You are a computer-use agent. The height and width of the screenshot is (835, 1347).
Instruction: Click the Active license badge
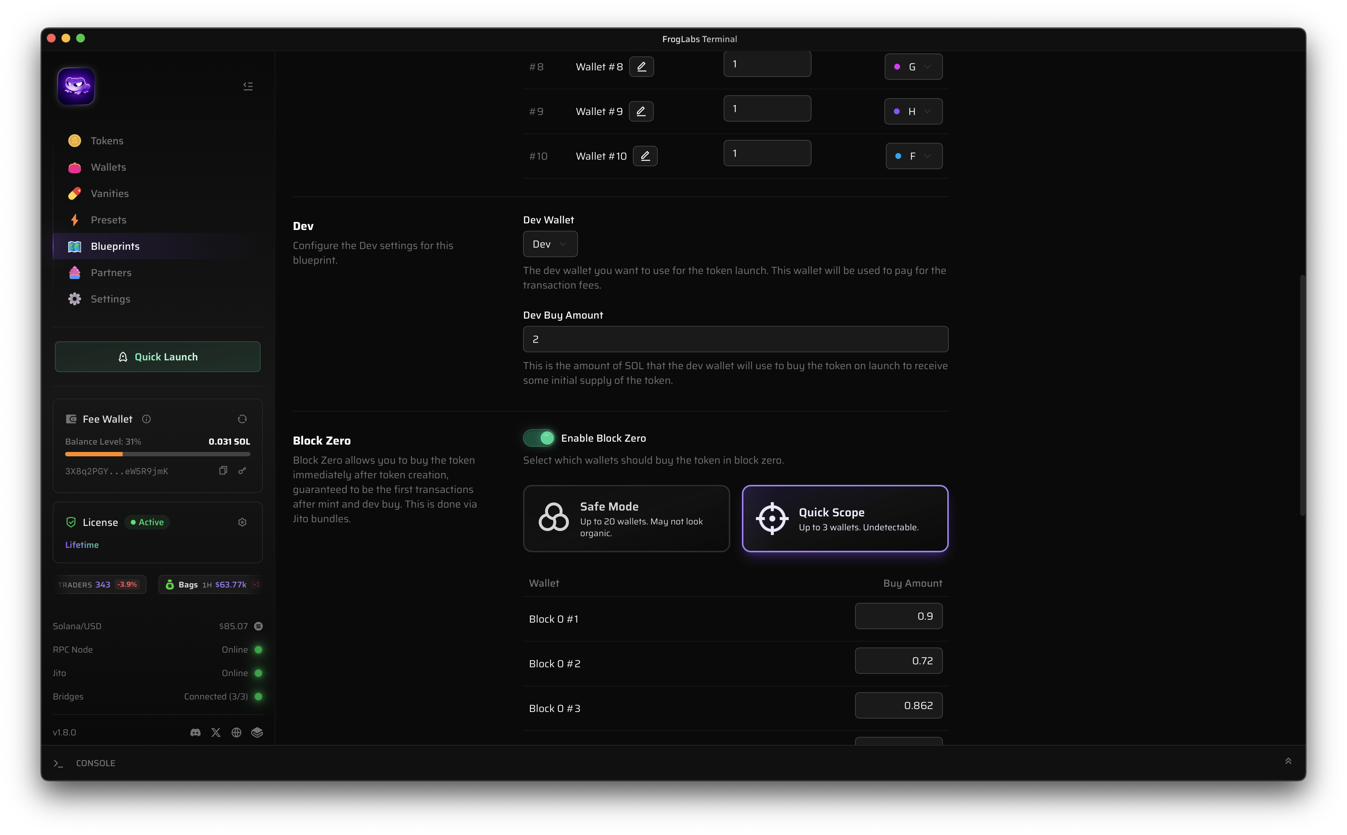(x=147, y=523)
